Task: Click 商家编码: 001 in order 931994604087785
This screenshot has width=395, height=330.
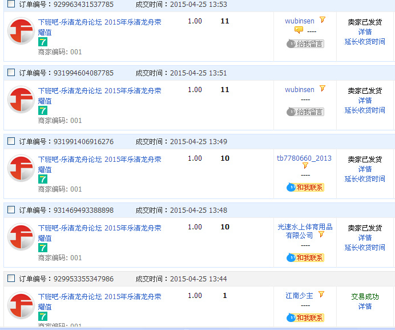Action: click(x=60, y=121)
